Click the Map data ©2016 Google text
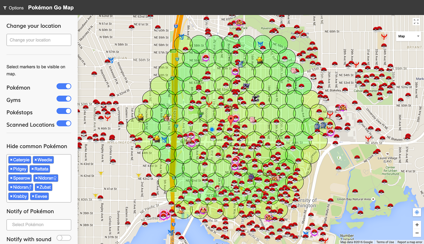Image resolution: width=424 pixels, height=244 pixels. 356,242
